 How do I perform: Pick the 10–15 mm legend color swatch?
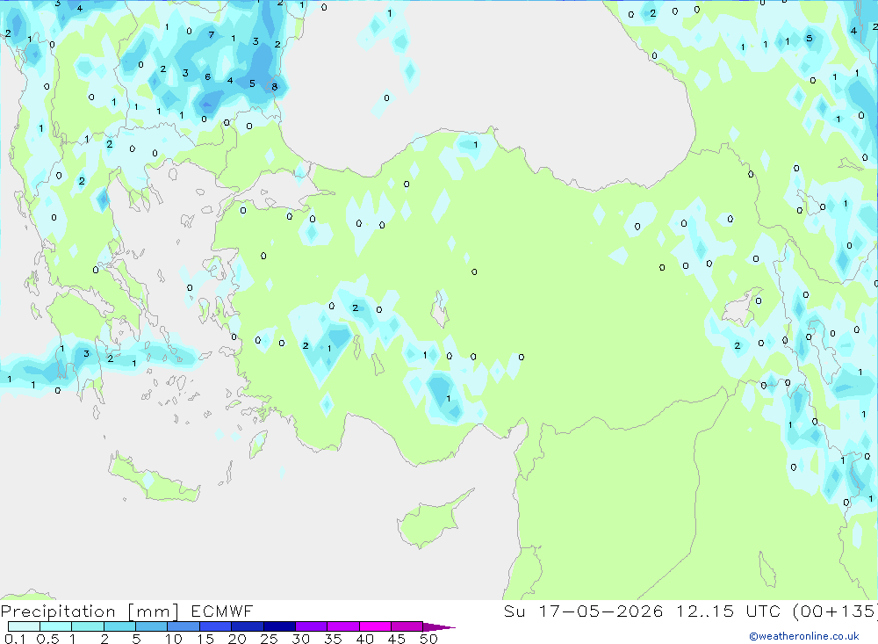(x=184, y=626)
